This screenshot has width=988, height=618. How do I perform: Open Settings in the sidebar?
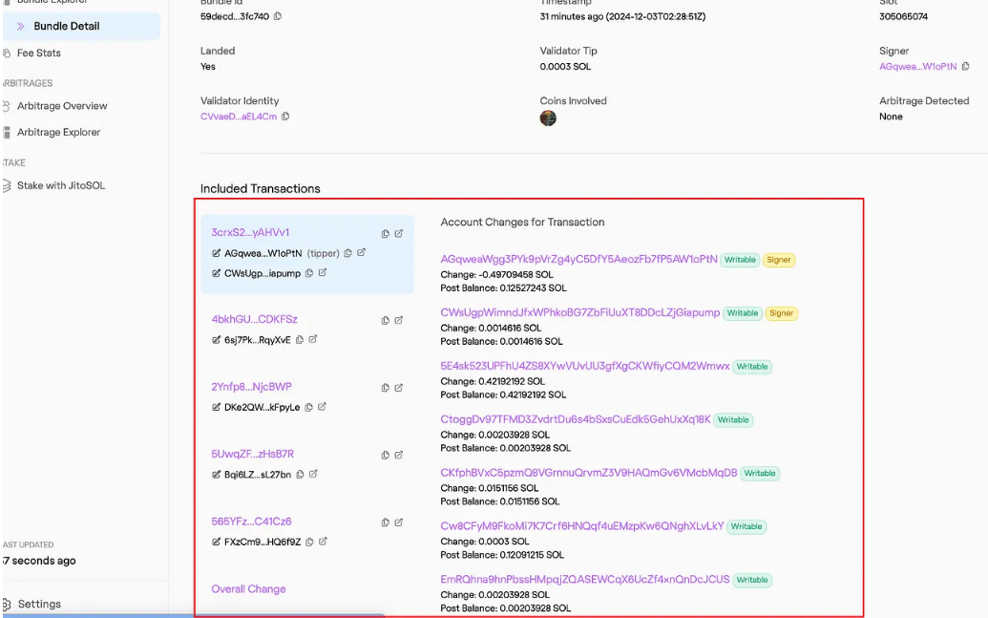(x=39, y=604)
